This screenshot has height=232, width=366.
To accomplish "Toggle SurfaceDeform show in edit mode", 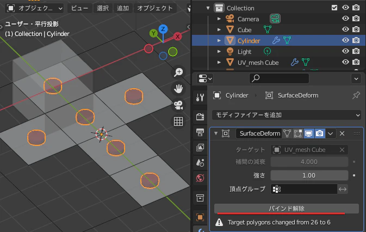I will point(298,133).
